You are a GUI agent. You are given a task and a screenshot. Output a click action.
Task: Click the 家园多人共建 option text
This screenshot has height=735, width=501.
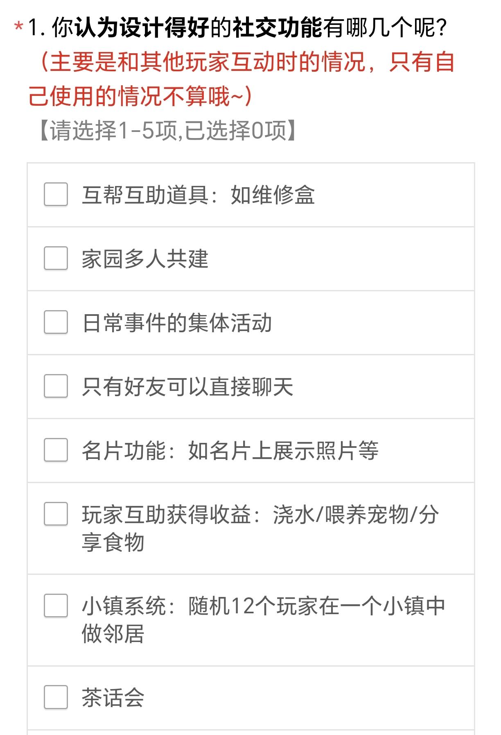coord(145,259)
